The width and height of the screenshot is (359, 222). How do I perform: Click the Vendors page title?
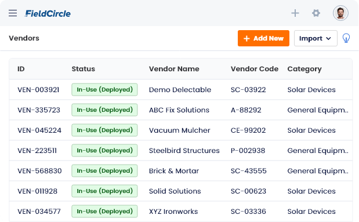pos(24,38)
